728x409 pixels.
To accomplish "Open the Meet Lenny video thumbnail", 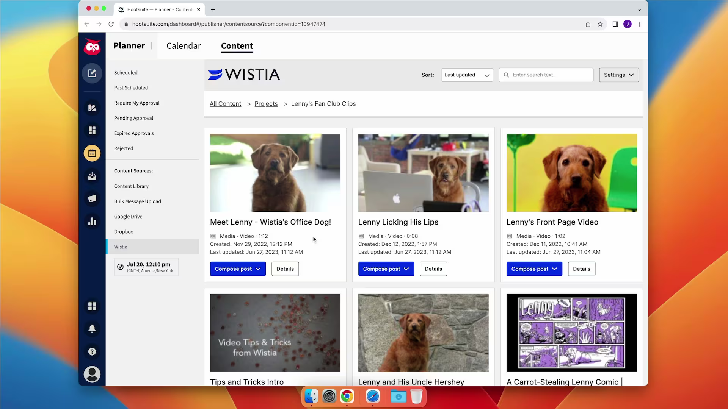I will (x=275, y=173).
